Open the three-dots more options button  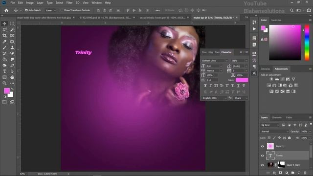point(157,10)
